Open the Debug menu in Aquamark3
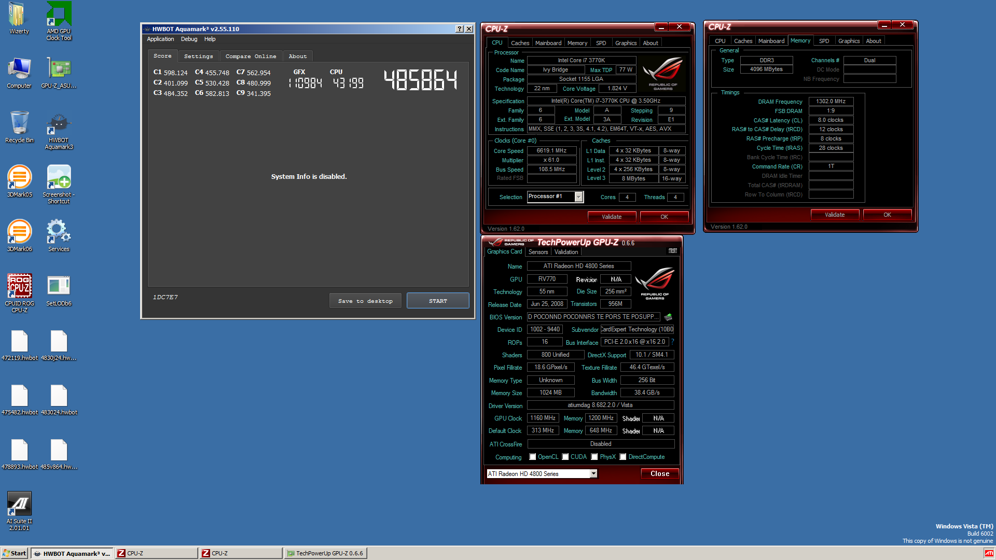Screen dimensions: 996x560 pyautogui.click(x=189, y=39)
